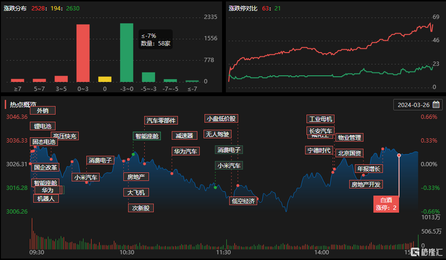Select the 锂电池 hotspot label
446x260 pixels.
(43, 126)
